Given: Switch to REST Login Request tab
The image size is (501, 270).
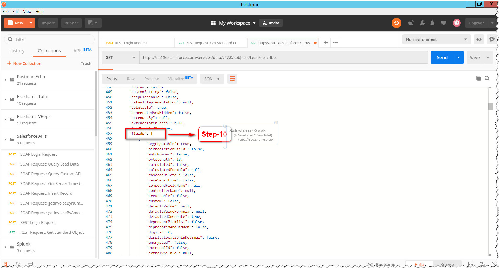Looking at the screenshot, I should [x=137, y=43].
